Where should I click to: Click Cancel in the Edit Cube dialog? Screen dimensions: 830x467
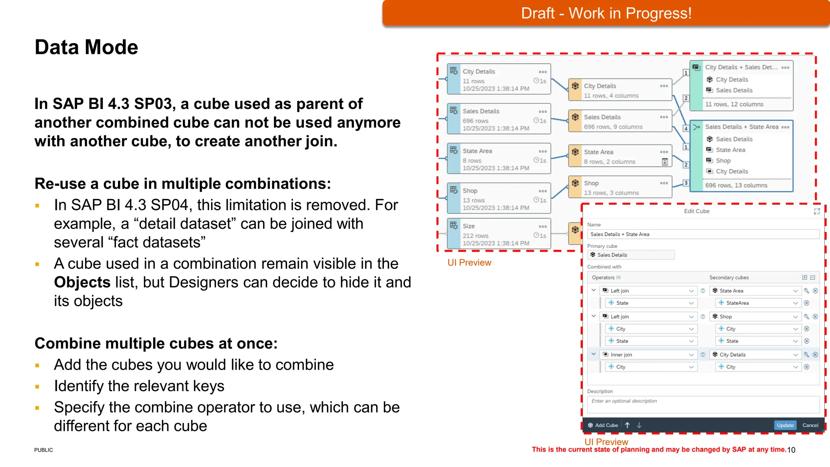pos(810,425)
